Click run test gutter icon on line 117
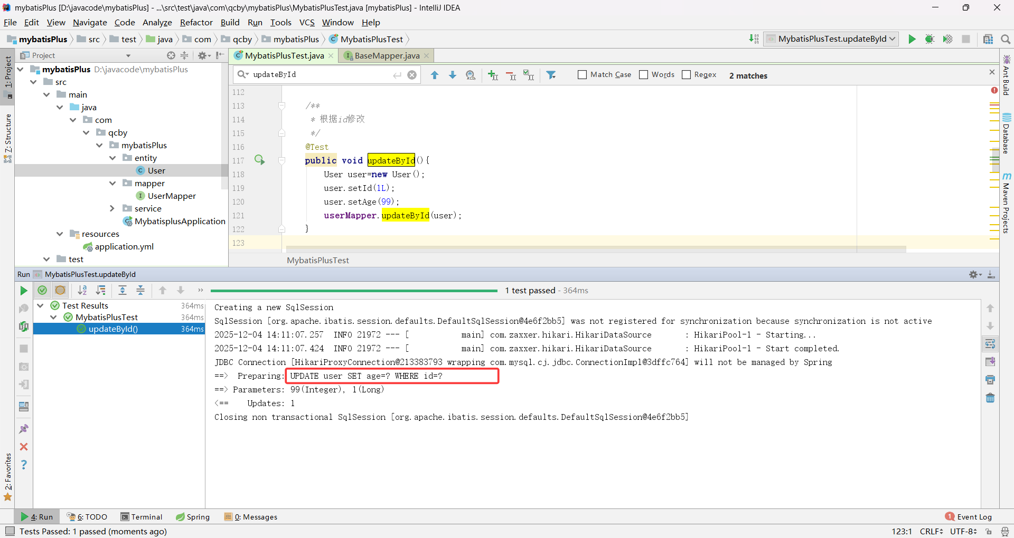1014x538 pixels. tap(259, 160)
